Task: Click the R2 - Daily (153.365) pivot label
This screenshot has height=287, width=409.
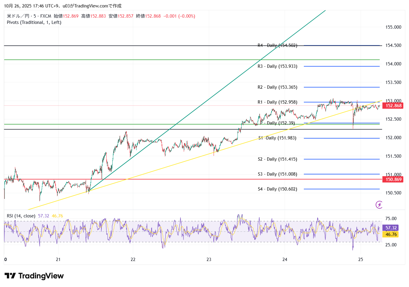Action: tap(277, 87)
